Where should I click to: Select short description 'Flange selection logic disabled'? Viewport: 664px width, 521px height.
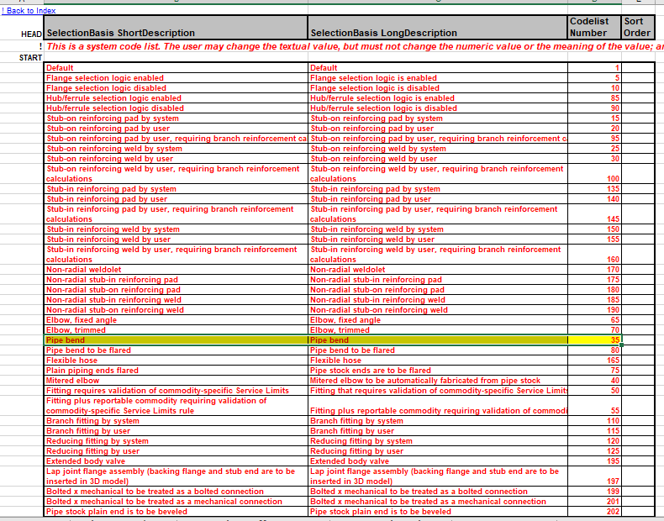tap(176, 88)
